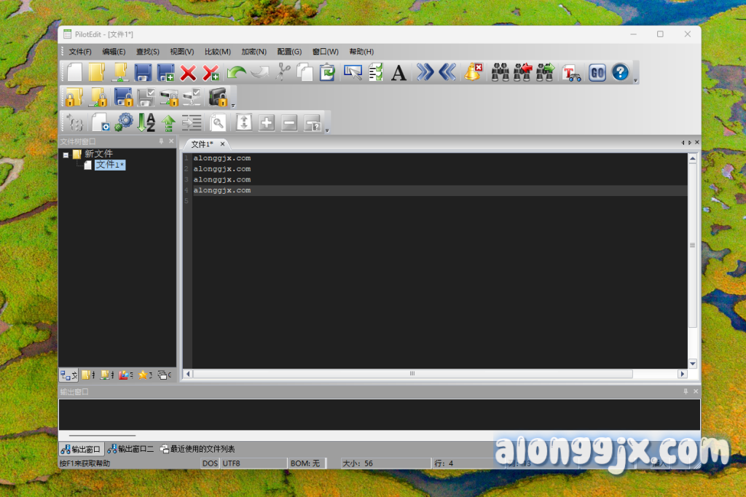The height and width of the screenshot is (497, 746).
Task: Open the main toolbar overflow arrow
Action: click(635, 81)
